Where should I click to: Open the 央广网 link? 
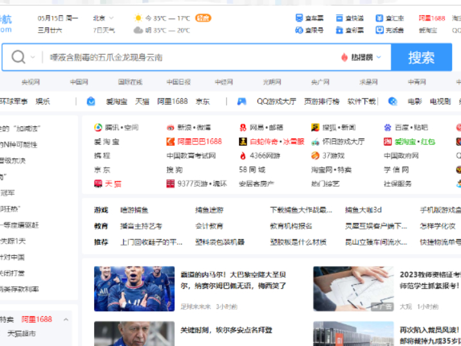(320, 82)
